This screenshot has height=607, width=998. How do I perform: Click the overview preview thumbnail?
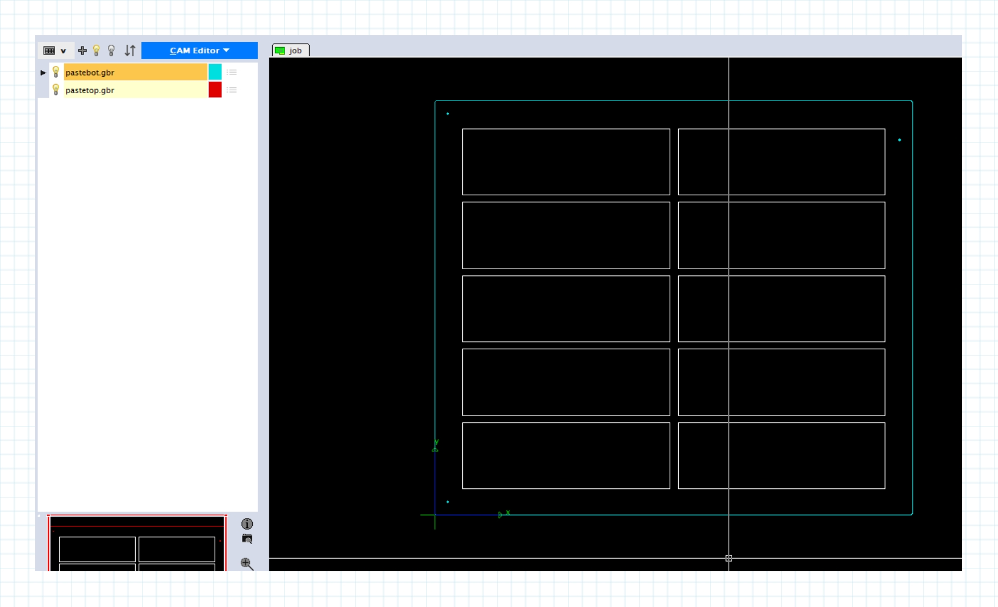pos(137,543)
